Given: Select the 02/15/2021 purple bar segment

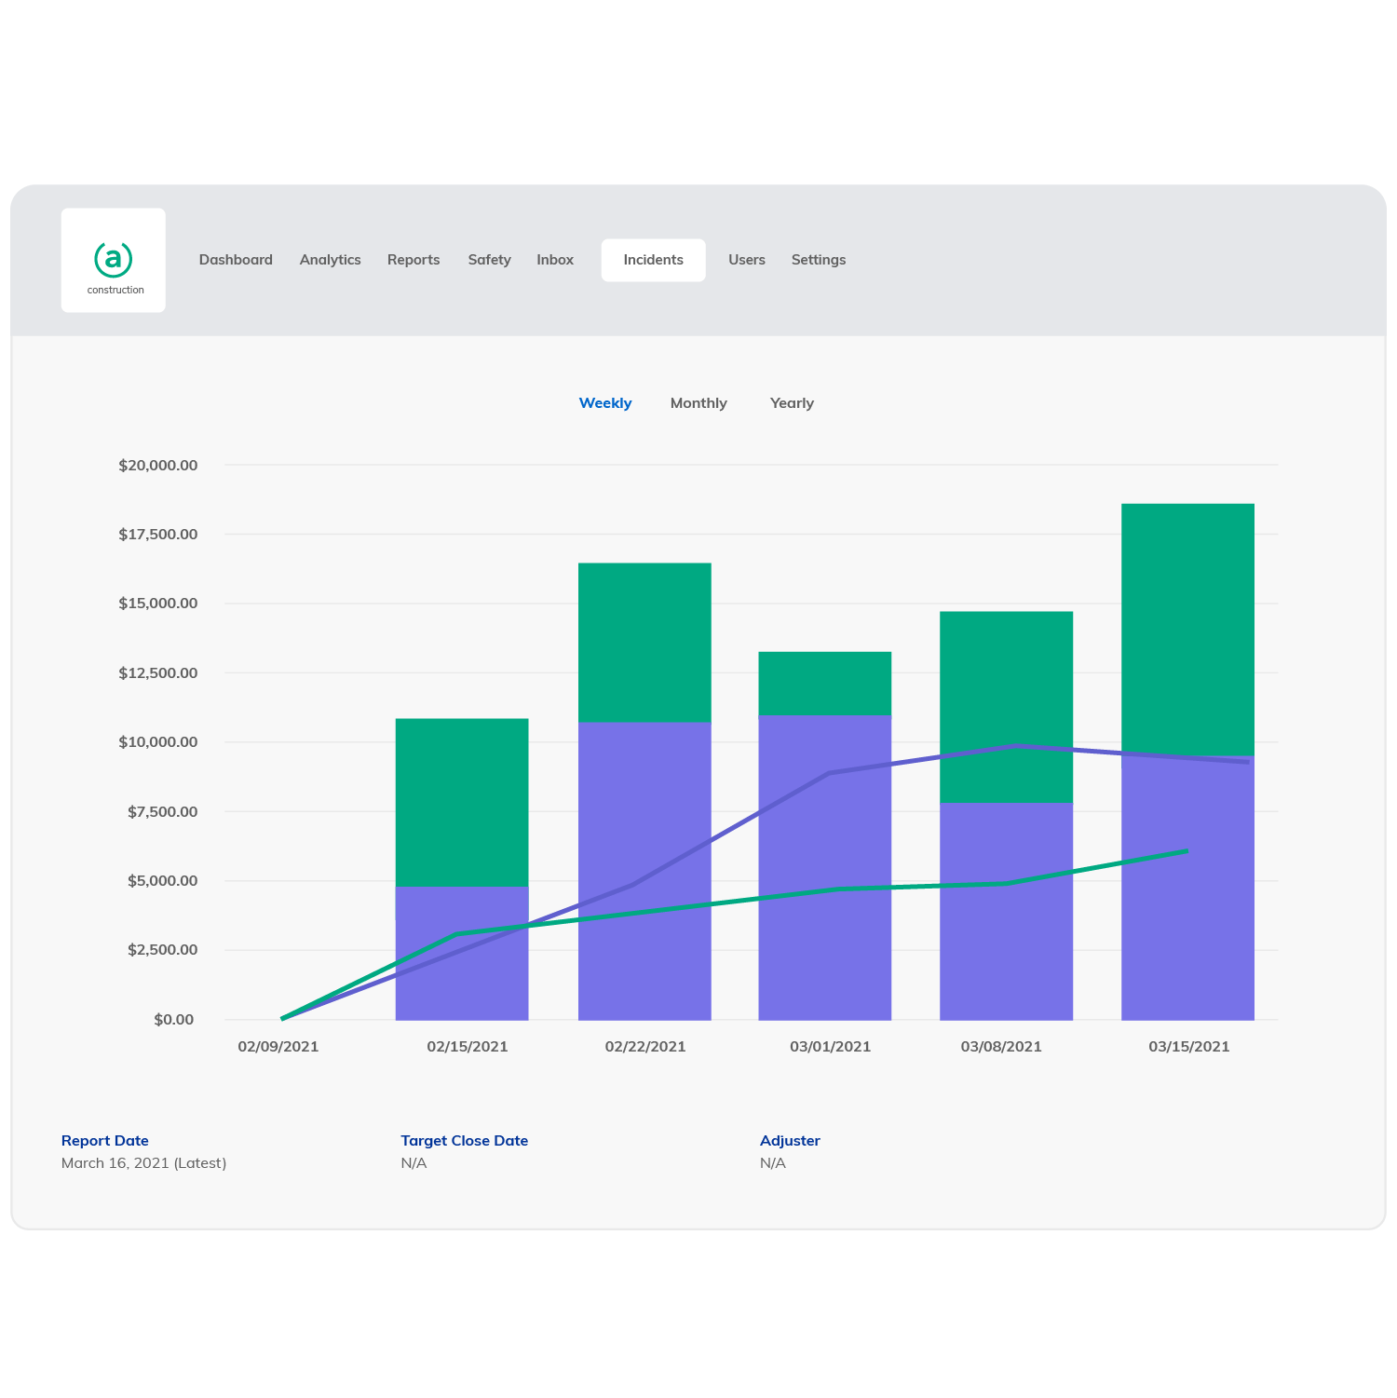Looking at the screenshot, I should pos(462,953).
